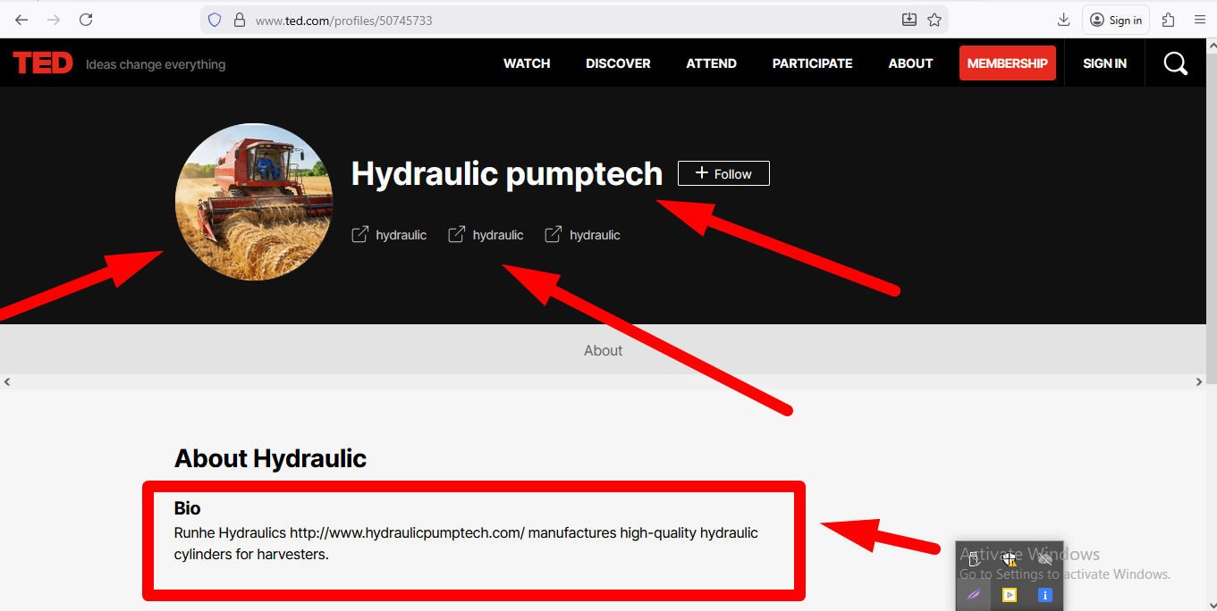1217x611 pixels.
Task: Bookmark this page with star icon
Action: pyautogui.click(x=934, y=20)
